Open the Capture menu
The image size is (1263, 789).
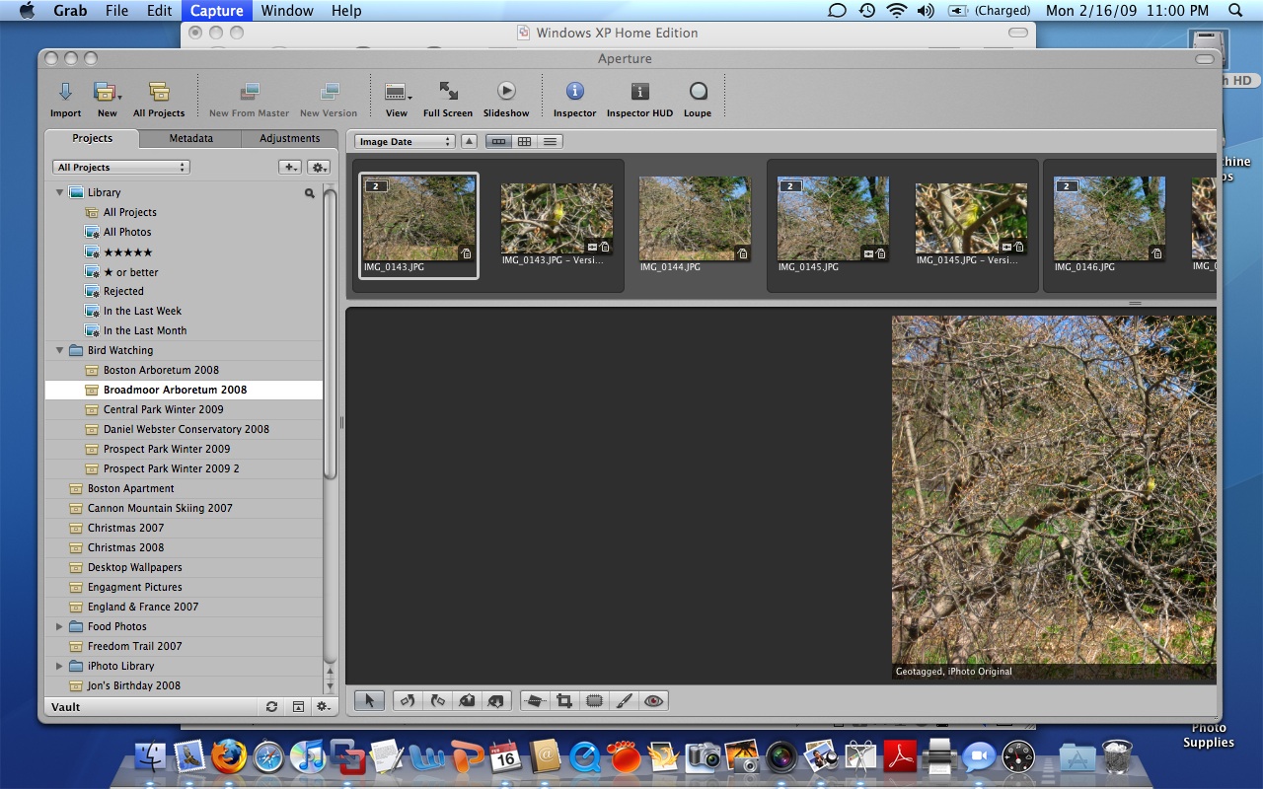click(x=216, y=11)
